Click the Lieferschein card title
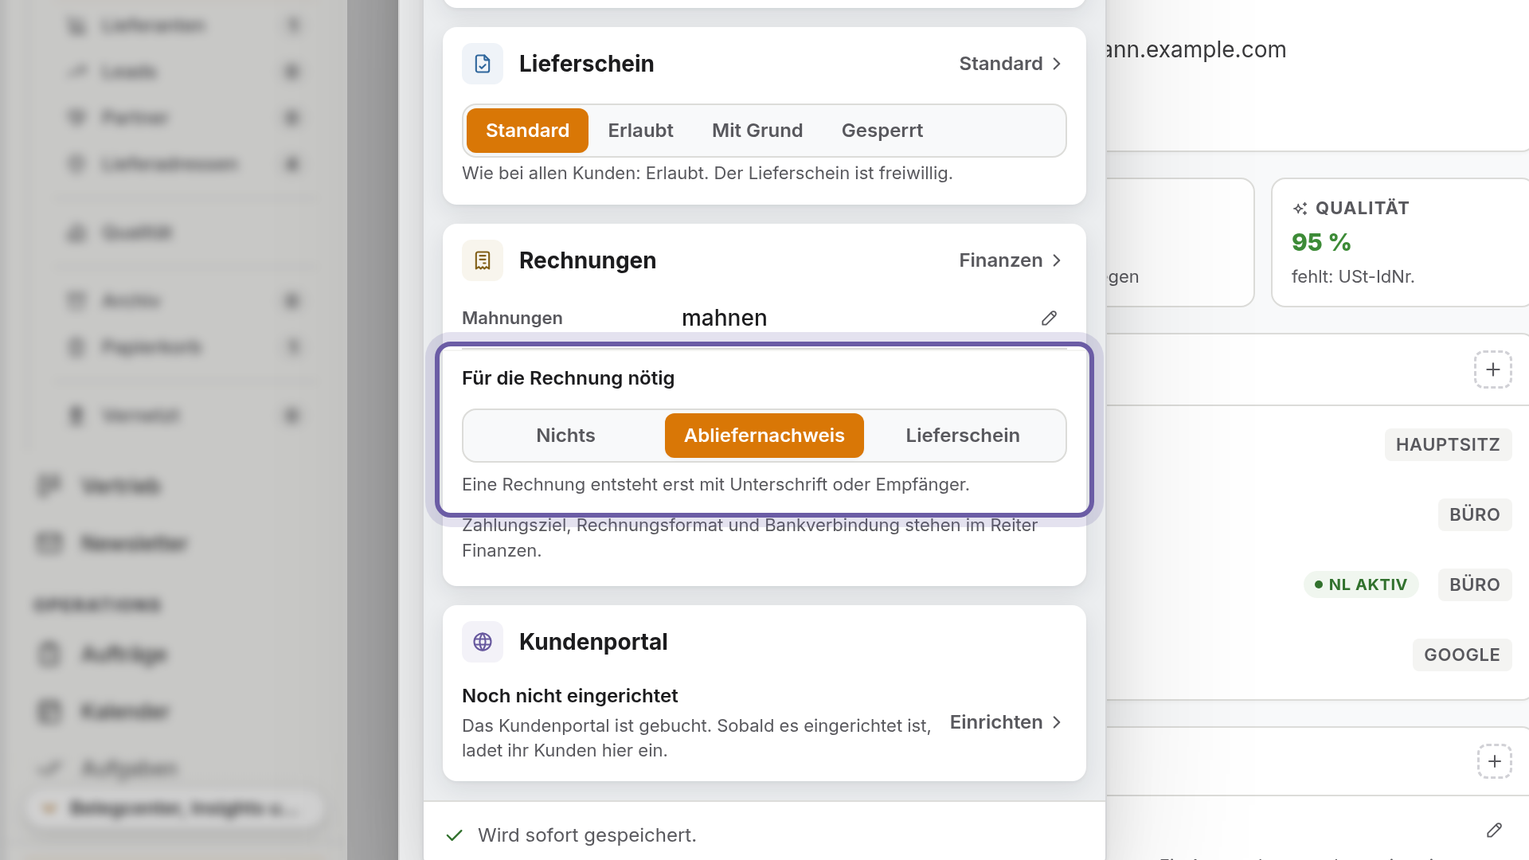The width and height of the screenshot is (1529, 860). (586, 64)
